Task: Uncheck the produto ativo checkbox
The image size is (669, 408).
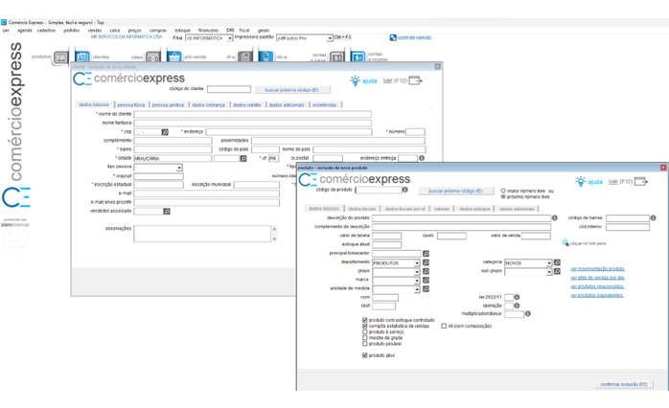Action: tap(365, 355)
